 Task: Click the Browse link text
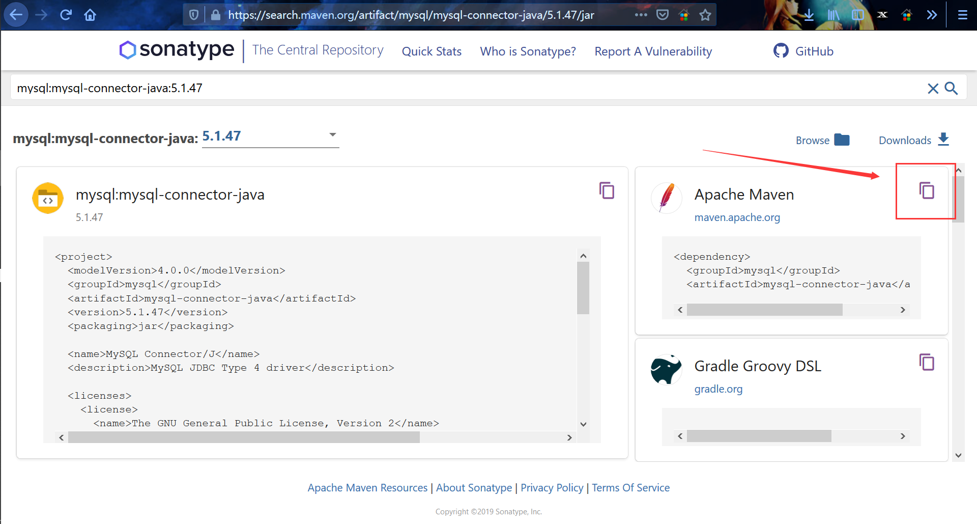(812, 141)
